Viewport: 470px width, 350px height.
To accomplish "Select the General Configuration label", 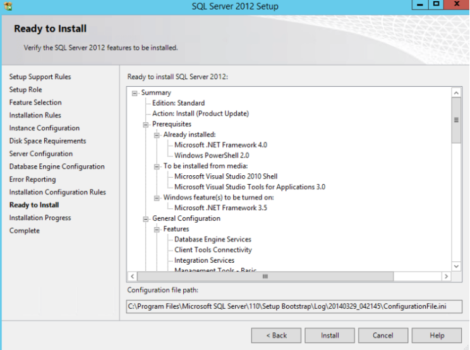I will [186, 218].
